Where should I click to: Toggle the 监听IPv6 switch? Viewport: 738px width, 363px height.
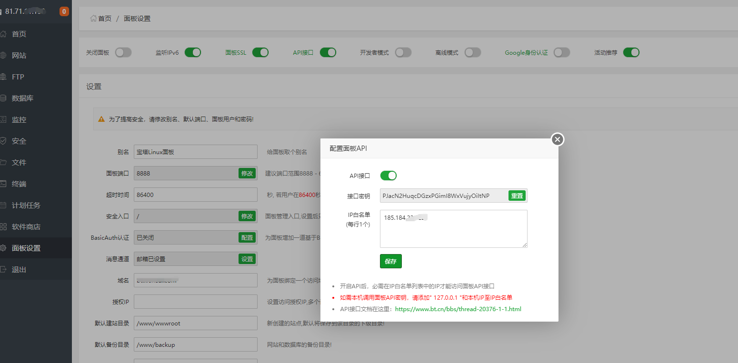[193, 52]
